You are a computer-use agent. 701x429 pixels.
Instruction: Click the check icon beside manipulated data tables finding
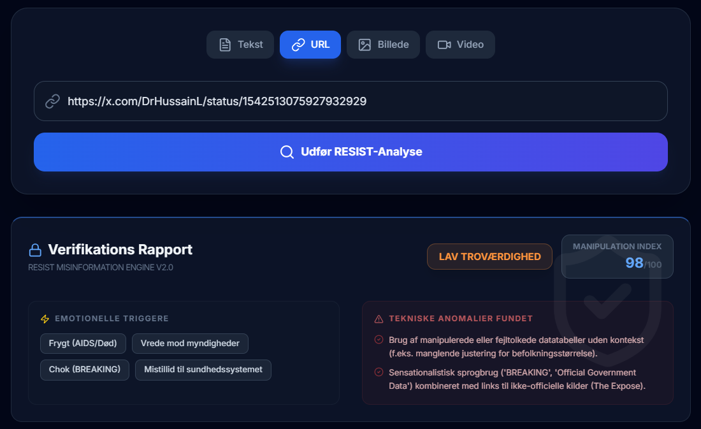(x=379, y=340)
